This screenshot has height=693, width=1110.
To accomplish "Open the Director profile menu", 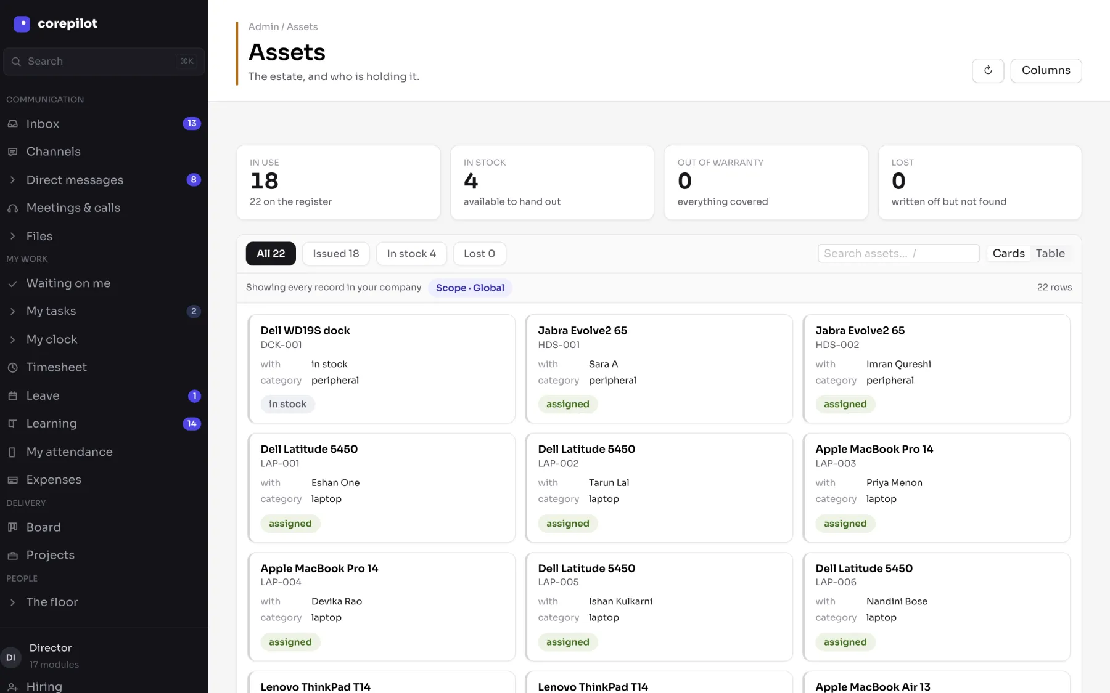I will 104,657.
